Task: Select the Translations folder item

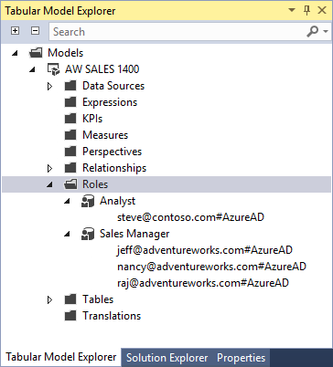Action: pyautogui.click(x=112, y=316)
